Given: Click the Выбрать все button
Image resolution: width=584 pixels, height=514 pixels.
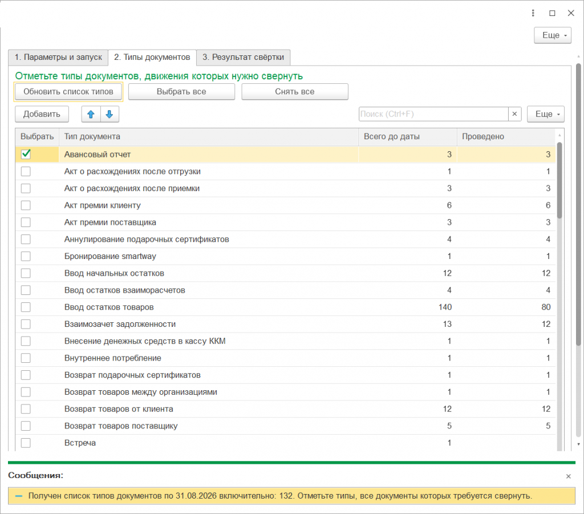Looking at the screenshot, I should [x=181, y=92].
